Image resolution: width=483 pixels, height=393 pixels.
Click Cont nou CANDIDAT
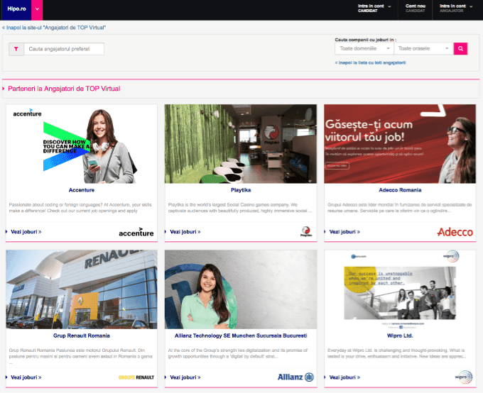coord(416,9)
